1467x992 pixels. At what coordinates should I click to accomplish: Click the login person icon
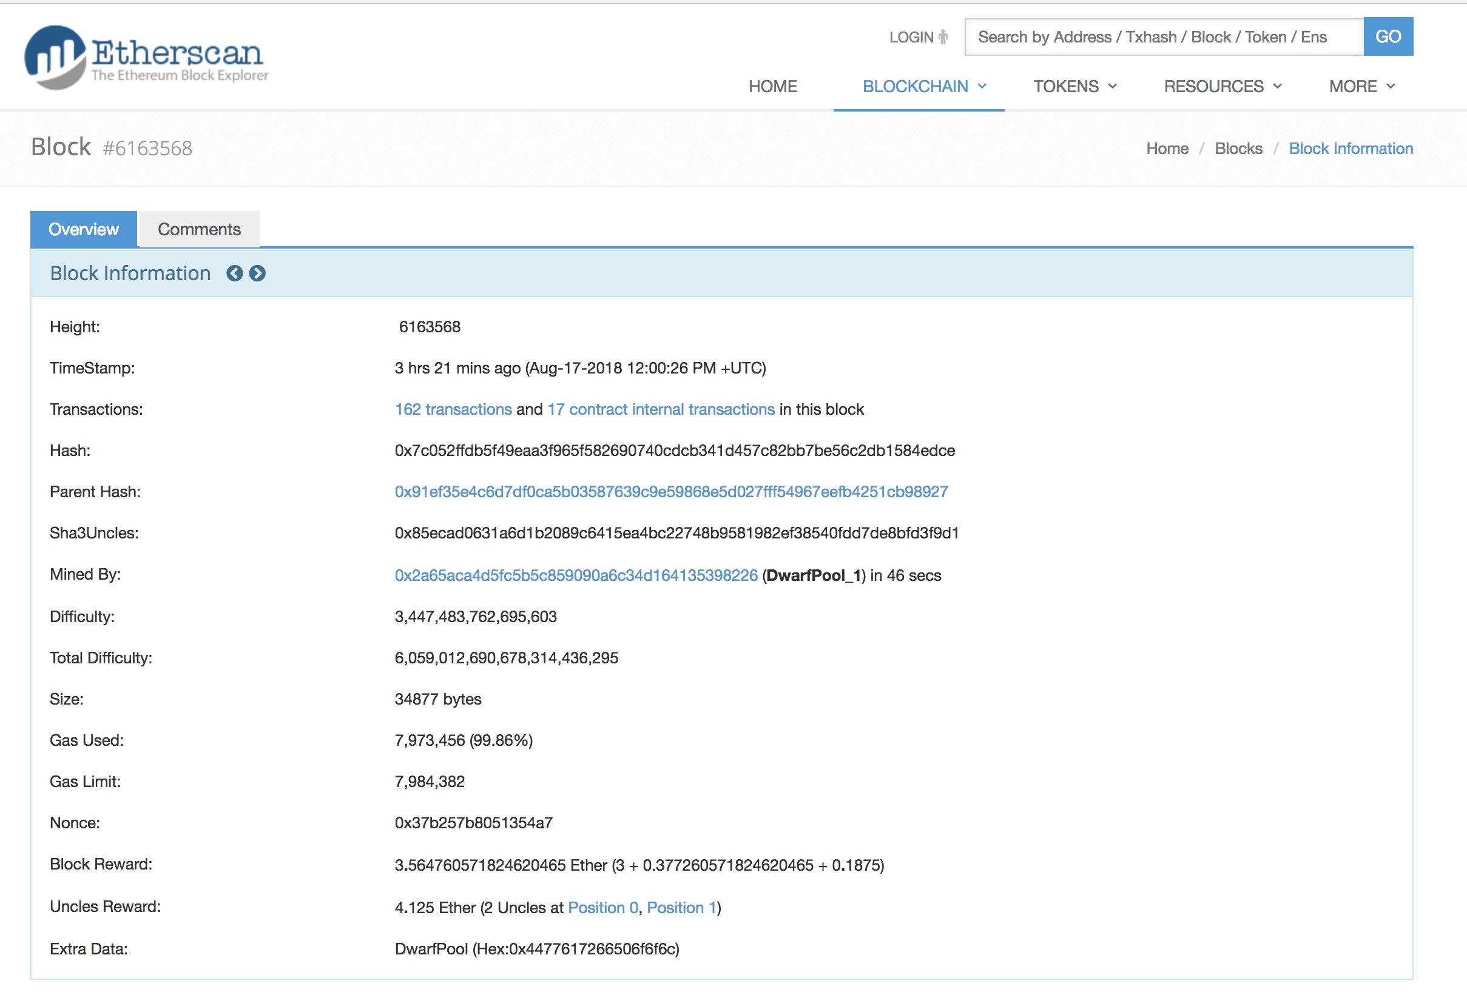click(943, 37)
